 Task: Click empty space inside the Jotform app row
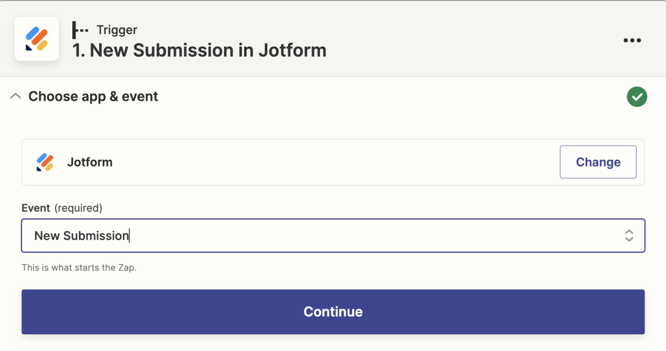point(333,162)
